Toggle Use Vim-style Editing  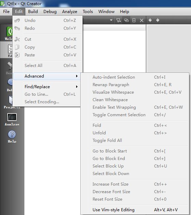[x=135, y=210]
